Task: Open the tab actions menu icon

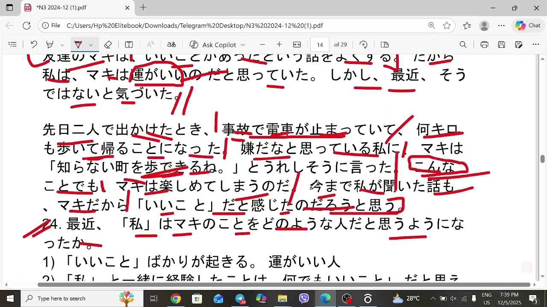Action: pos(9,8)
